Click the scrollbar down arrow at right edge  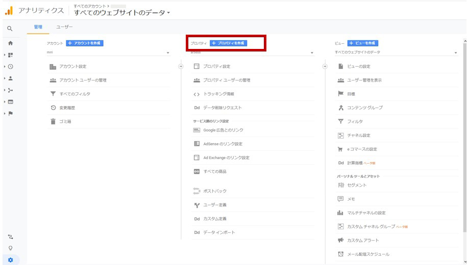[464, 261]
